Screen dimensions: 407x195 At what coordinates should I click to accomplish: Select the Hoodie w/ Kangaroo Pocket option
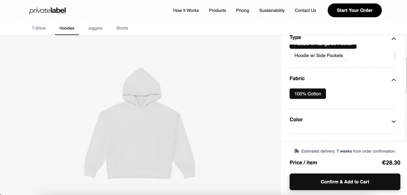(x=323, y=46)
